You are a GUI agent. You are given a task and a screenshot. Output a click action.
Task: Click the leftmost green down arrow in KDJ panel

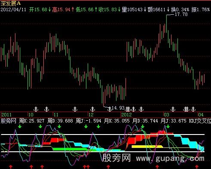(x=20, y=126)
